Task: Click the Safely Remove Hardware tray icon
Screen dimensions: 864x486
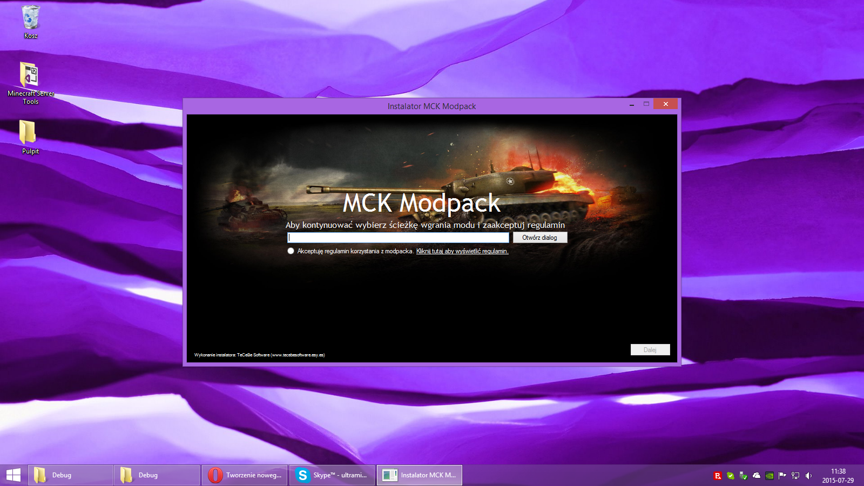Action: point(744,476)
